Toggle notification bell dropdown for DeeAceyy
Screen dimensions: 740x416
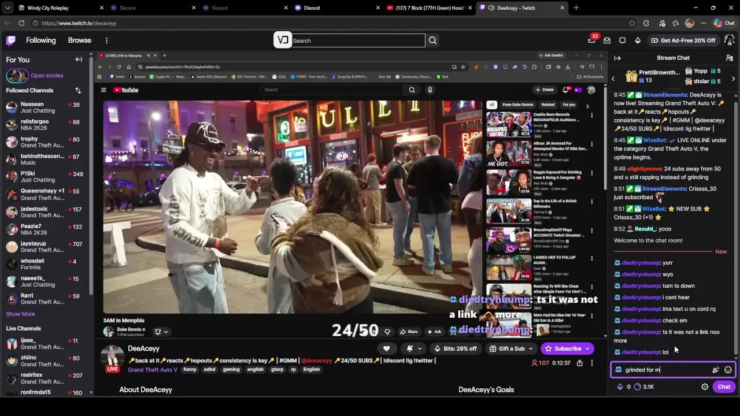tap(414, 348)
